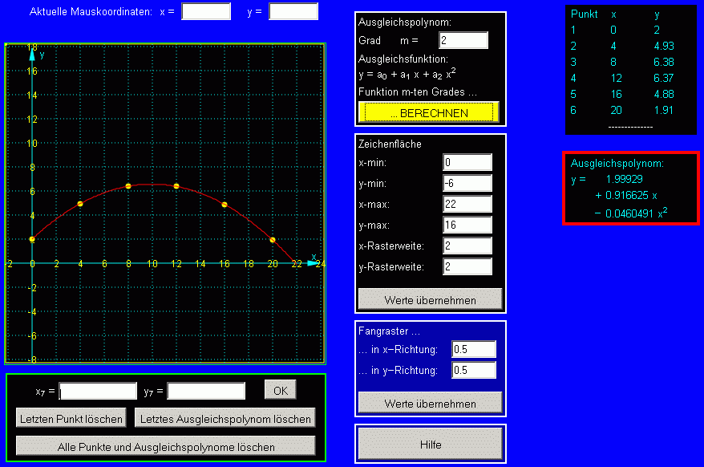Click the x7 coordinate input field
The image size is (704, 467).
coord(99,391)
